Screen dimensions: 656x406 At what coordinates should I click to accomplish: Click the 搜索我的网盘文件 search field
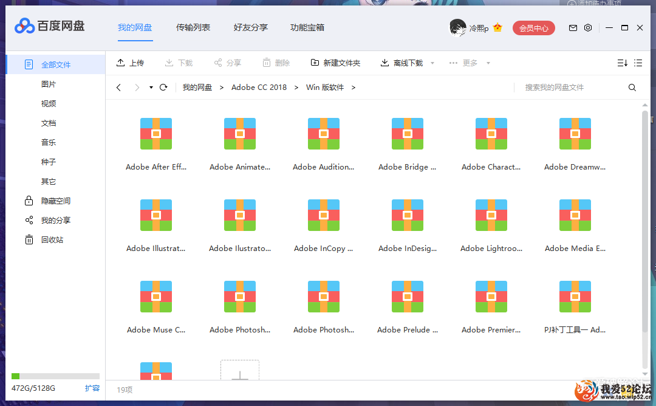555,87
